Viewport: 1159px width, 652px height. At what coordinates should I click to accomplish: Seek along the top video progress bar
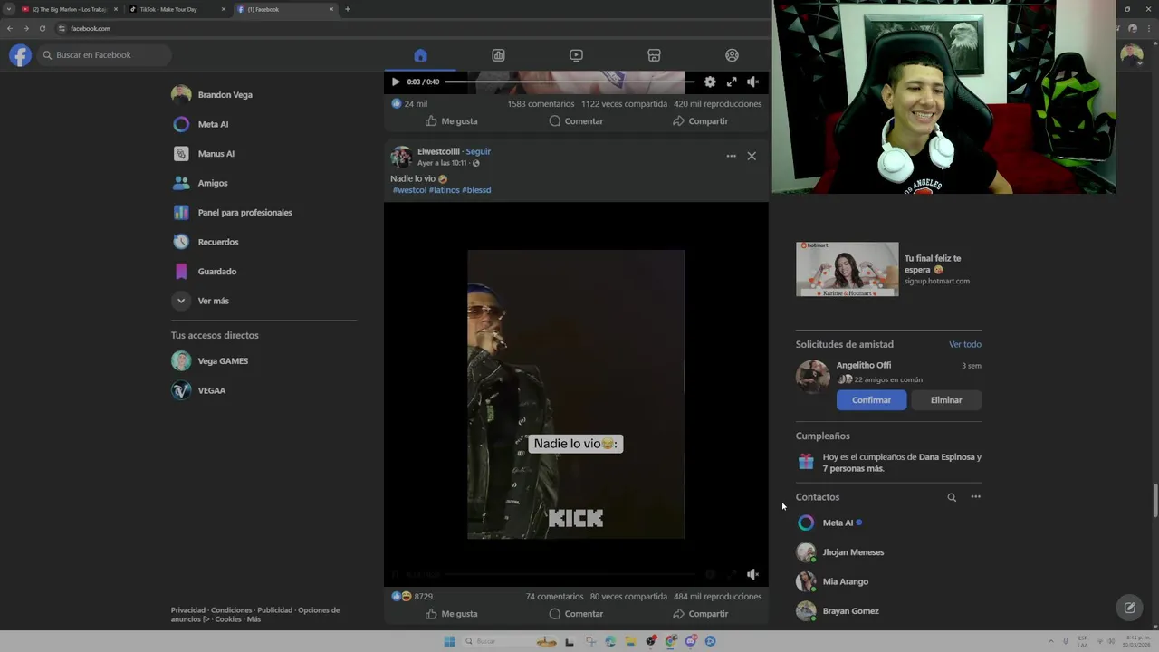point(570,81)
